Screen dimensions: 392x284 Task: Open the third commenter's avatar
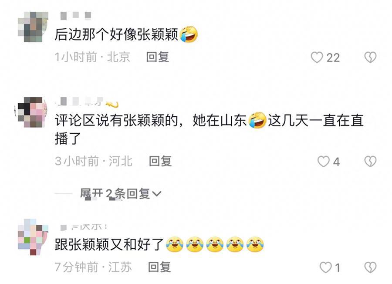33,237
